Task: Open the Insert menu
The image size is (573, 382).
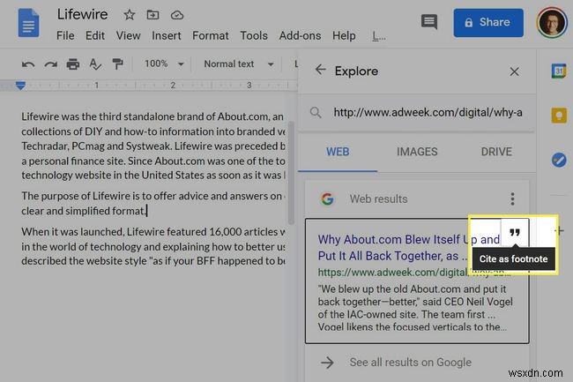Action: 167,36
